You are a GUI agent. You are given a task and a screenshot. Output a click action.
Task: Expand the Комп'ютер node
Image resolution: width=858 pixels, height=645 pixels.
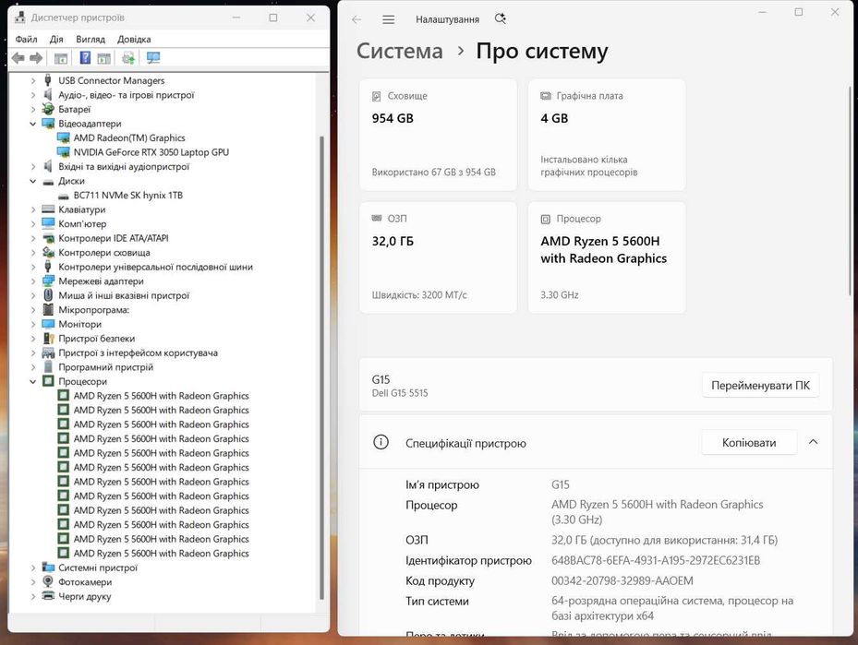point(33,223)
